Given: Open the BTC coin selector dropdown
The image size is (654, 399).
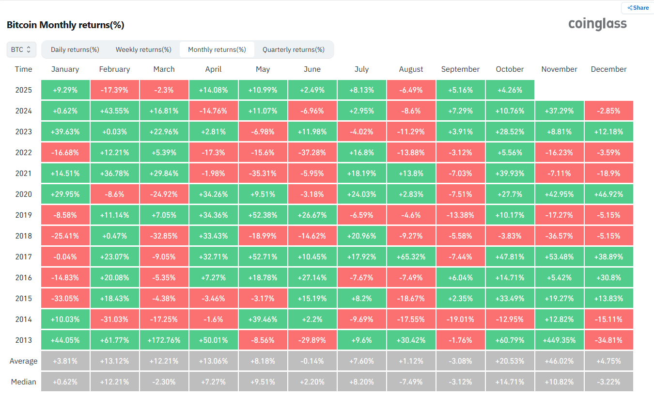Looking at the screenshot, I should (21, 49).
